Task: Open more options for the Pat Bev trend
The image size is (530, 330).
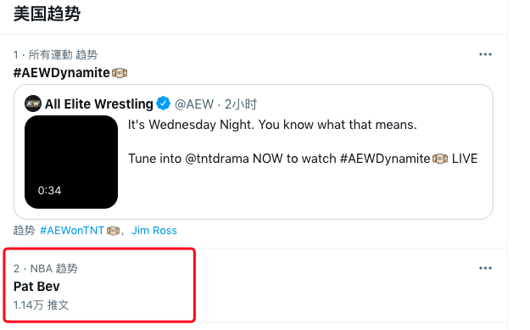Action: [485, 268]
